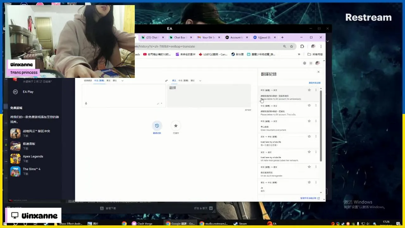This screenshot has height=228, width=405.
Task: Open the Steam taskbar item
Action: coord(240,224)
